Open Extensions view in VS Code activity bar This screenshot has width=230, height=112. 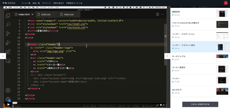(8, 52)
